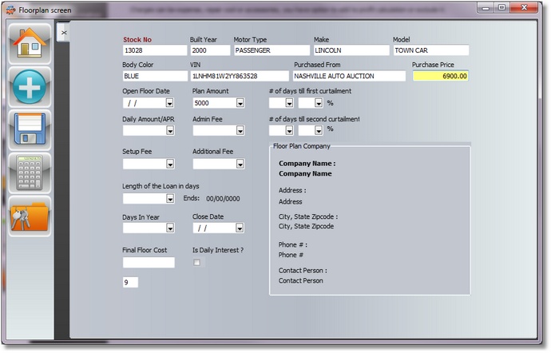Expand the Daily Amount/APR dropdown
The height and width of the screenshot is (353, 551).
170,131
